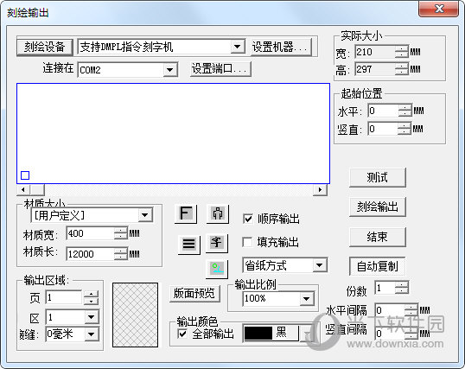Viewport: 465px width, 369px height.
Task: Click the 测试 test button
Action: [377, 177]
